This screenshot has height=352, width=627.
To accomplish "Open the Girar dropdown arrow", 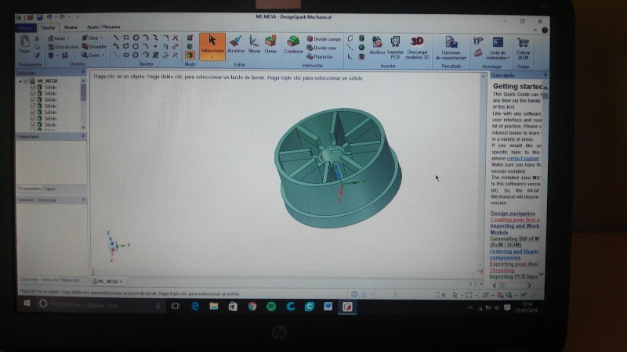I will (102, 38).
